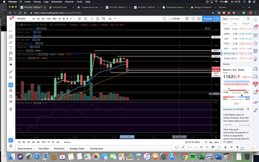This screenshot has height=162, width=259.
Task: Enter fullscreen mode
Action: pyautogui.click(x=193, y=19)
